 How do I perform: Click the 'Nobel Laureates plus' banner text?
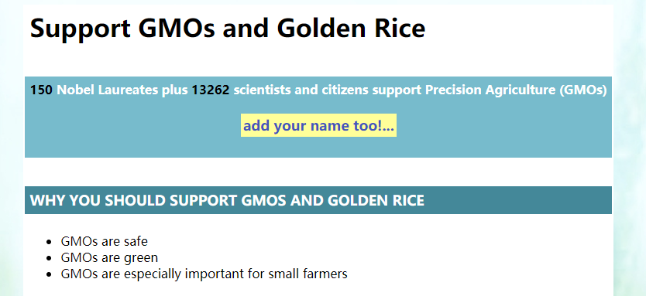(x=122, y=90)
